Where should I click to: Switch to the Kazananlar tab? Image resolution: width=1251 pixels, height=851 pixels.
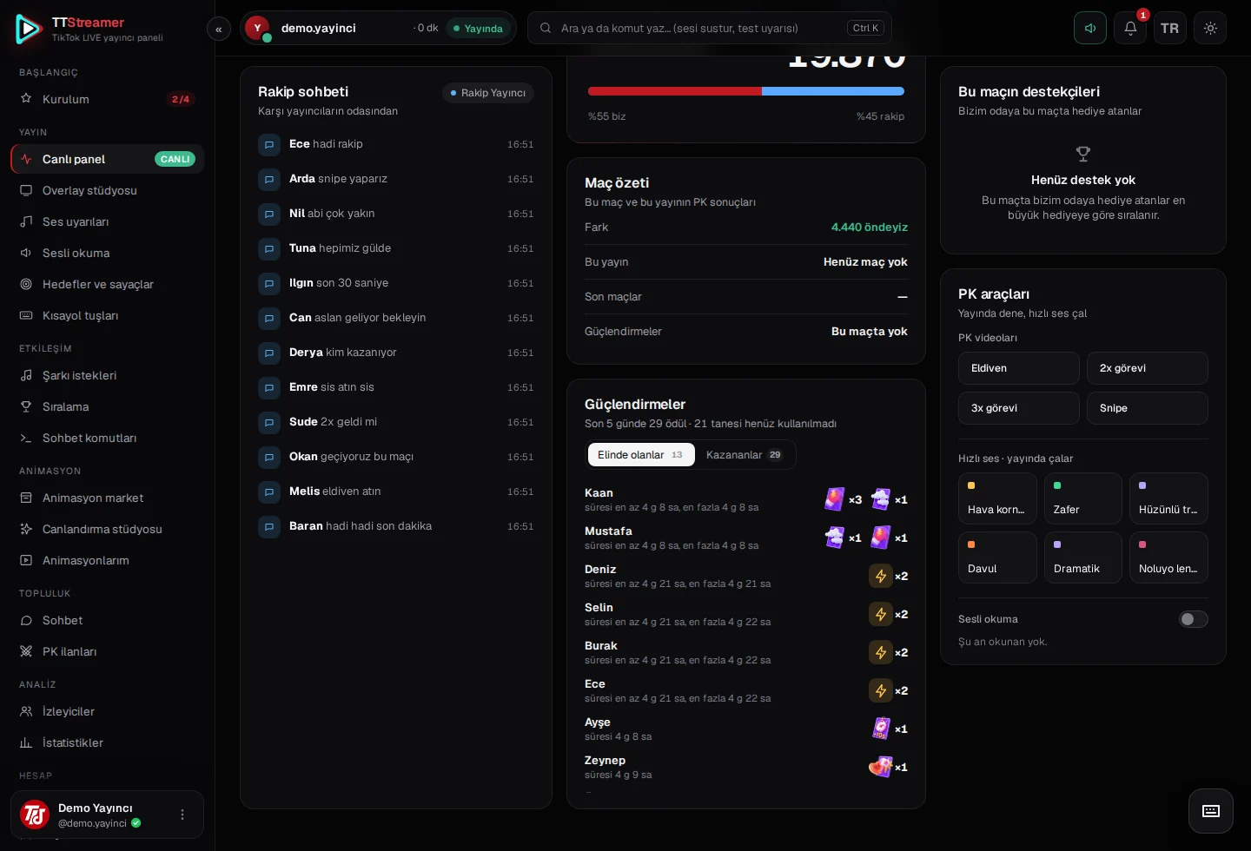point(745,455)
